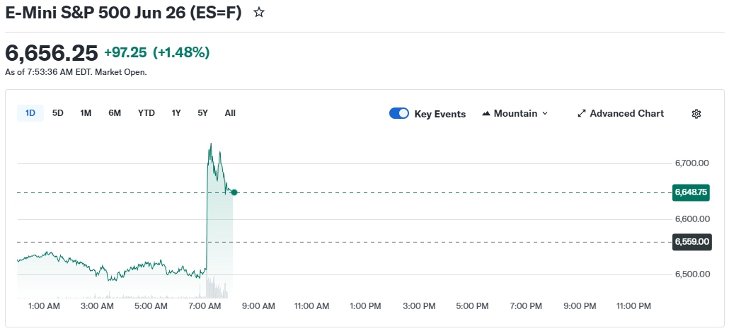The image size is (729, 331).
Task: Show the 6M time range
Action: (x=115, y=113)
